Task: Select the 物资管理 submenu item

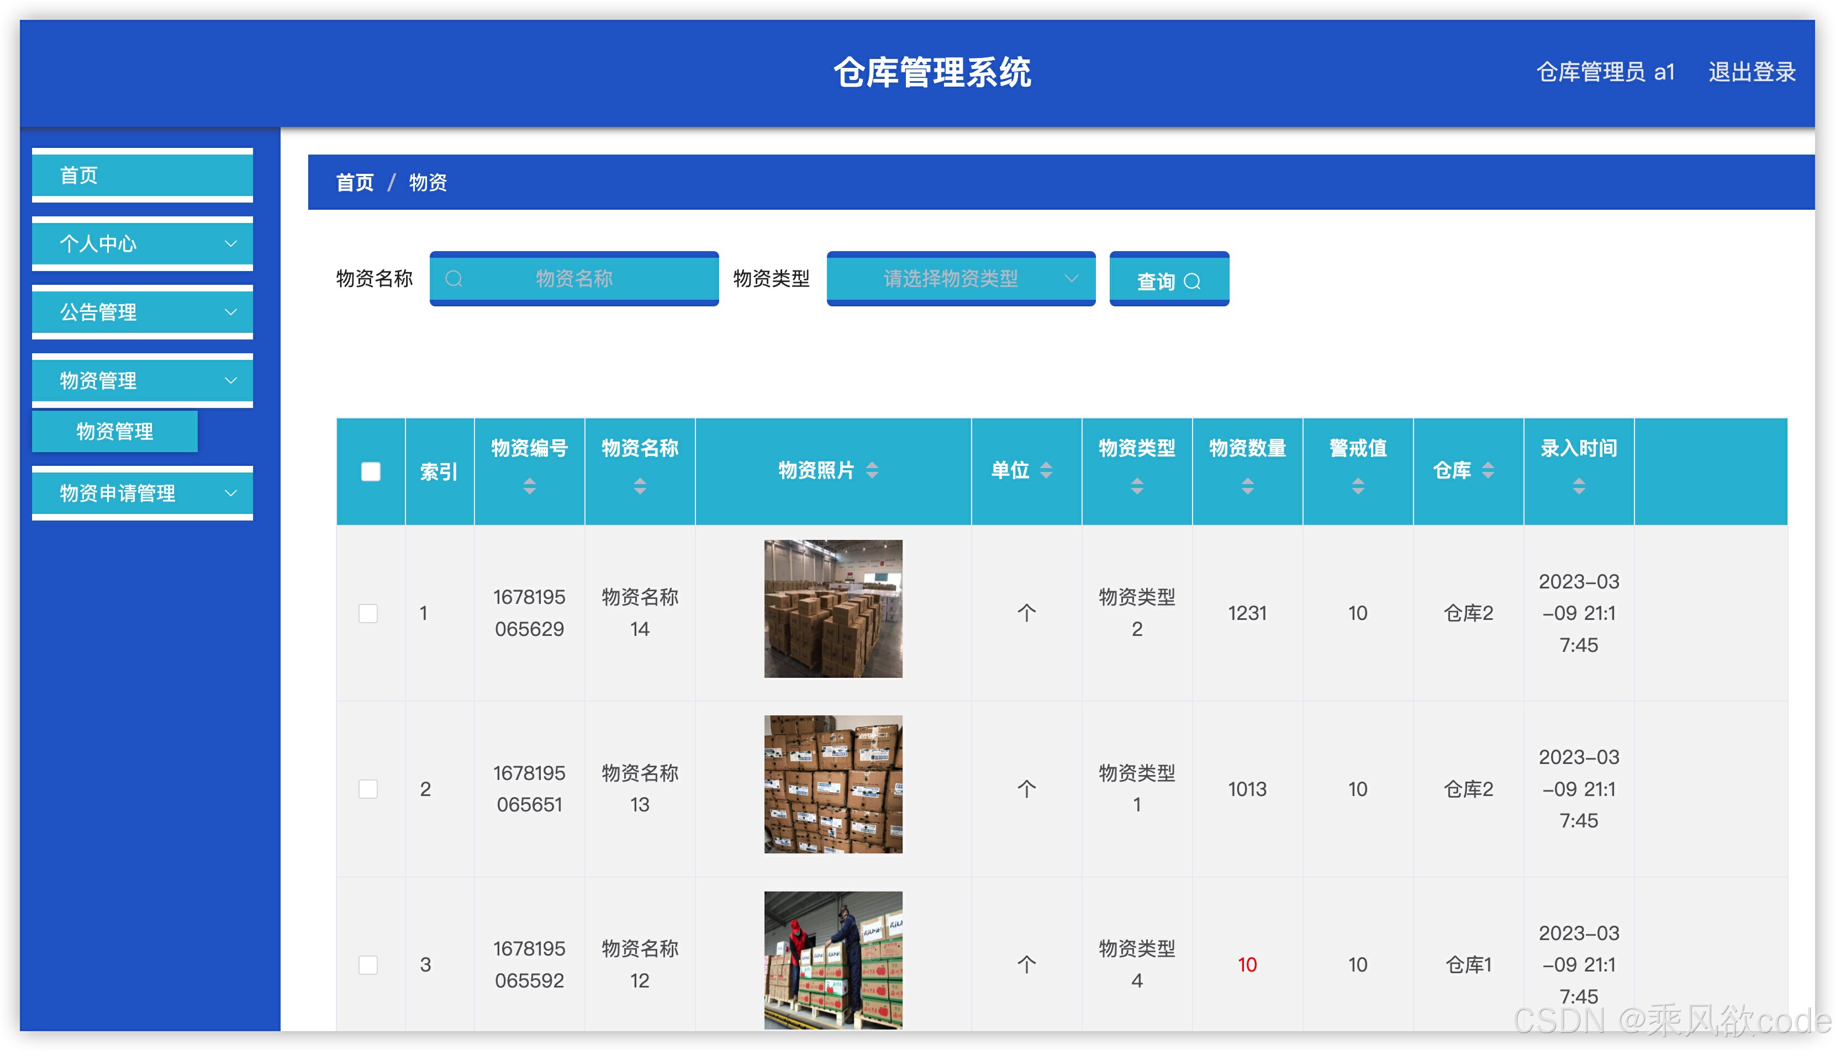Action: tap(115, 432)
